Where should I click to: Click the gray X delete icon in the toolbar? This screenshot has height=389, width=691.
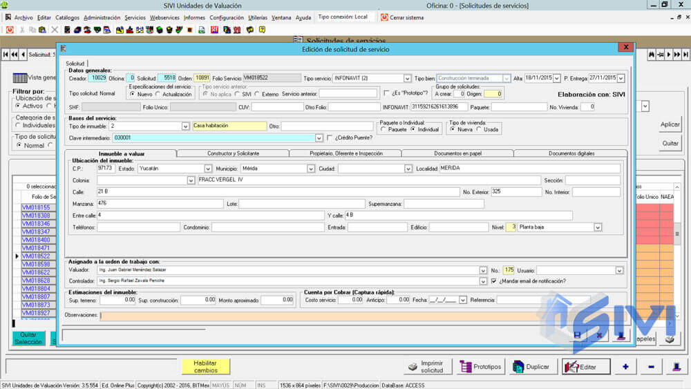click(55, 30)
